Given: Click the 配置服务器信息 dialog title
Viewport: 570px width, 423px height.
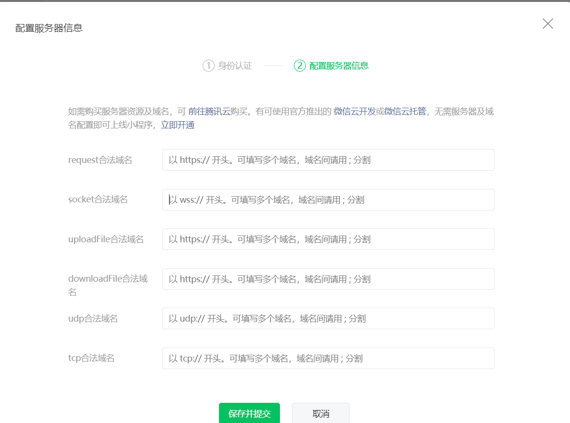Looking at the screenshot, I should (48, 28).
